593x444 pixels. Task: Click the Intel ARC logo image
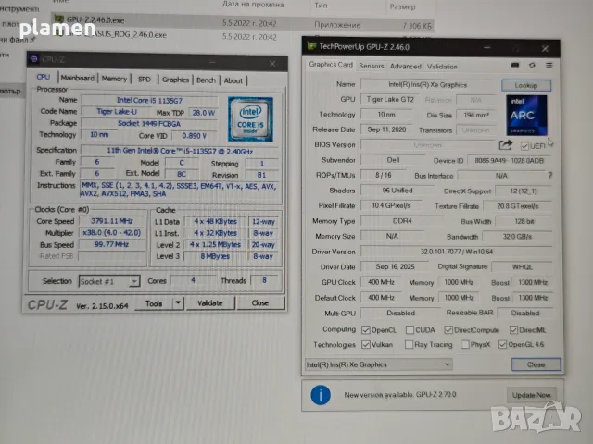[526, 115]
